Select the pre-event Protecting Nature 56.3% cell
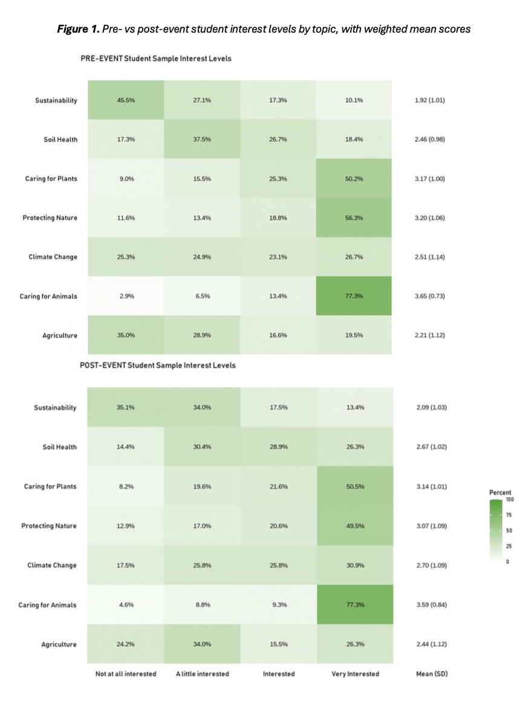This screenshot has height=709, width=531. coord(354,218)
